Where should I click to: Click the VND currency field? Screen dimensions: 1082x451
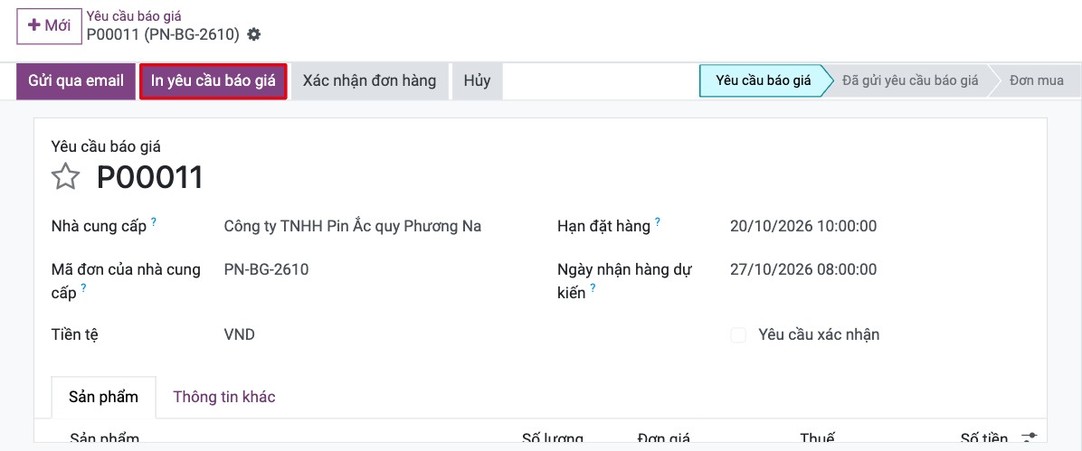tap(240, 335)
